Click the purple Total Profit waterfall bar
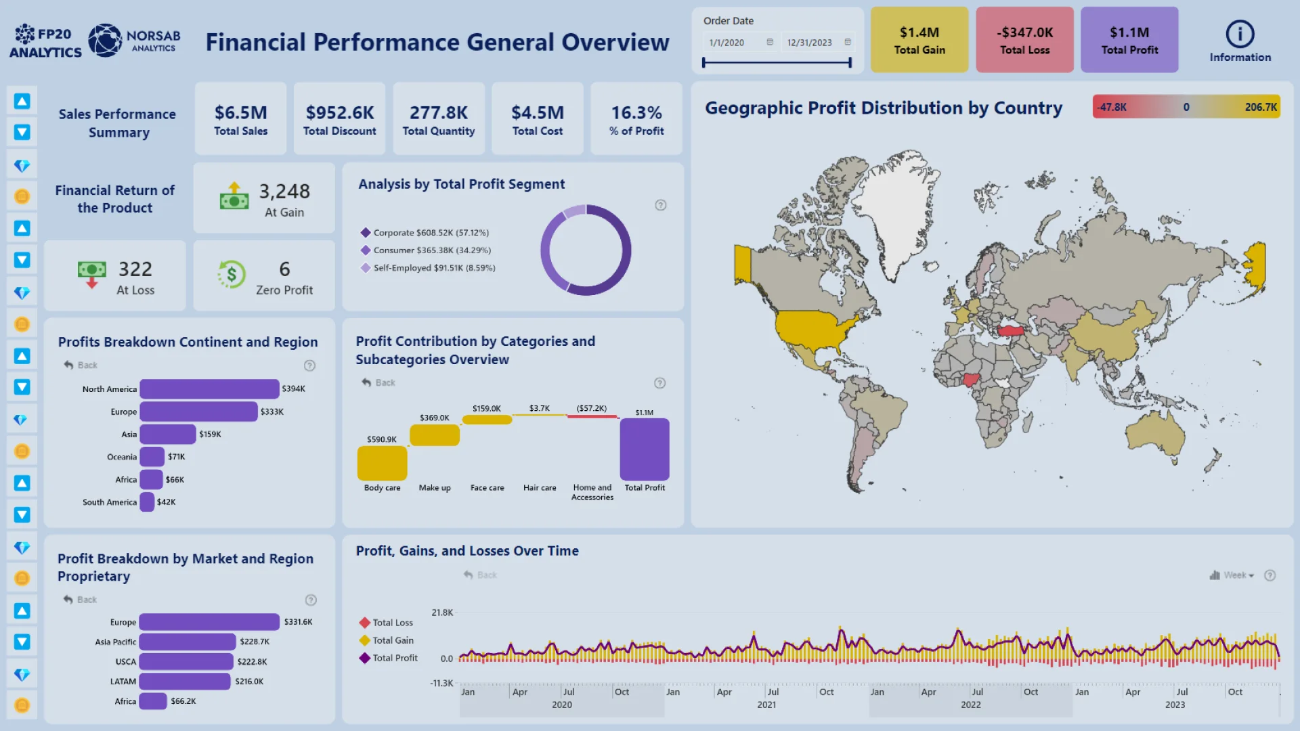Image resolution: width=1300 pixels, height=731 pixels. (x=645, y=449)
